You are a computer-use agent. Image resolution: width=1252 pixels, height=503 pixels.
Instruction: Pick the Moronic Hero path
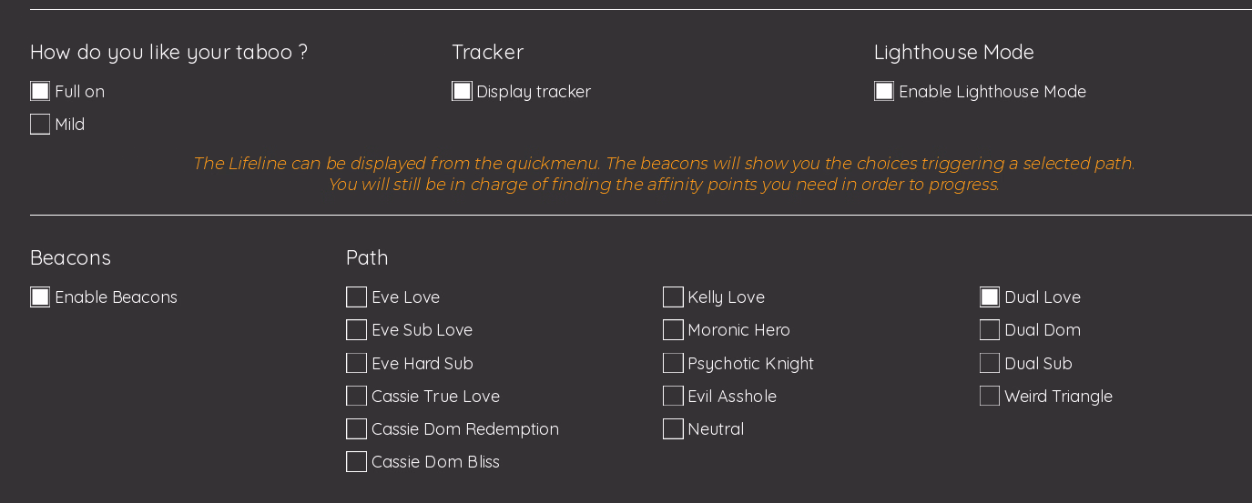(x=673, y=330)
